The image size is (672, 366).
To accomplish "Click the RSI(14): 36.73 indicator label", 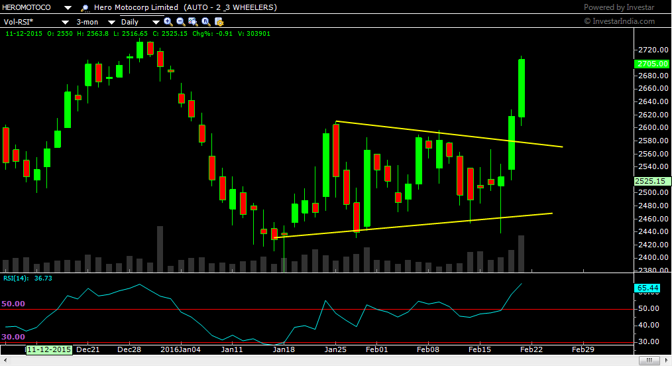I will click(28, 278).
